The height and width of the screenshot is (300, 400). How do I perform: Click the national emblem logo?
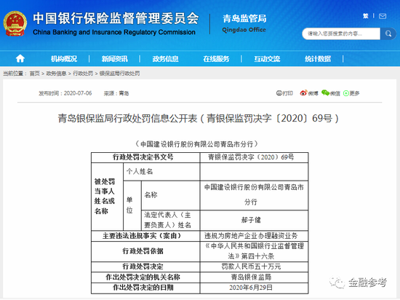point(15,23)
